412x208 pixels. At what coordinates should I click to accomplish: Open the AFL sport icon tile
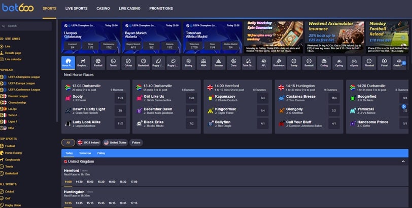coord(264,63)
